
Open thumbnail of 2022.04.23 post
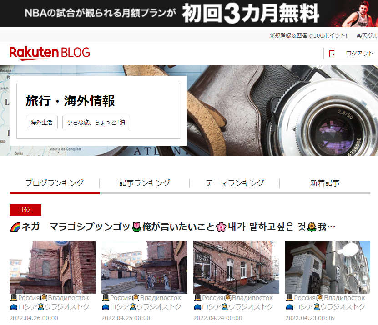point(328,267)
